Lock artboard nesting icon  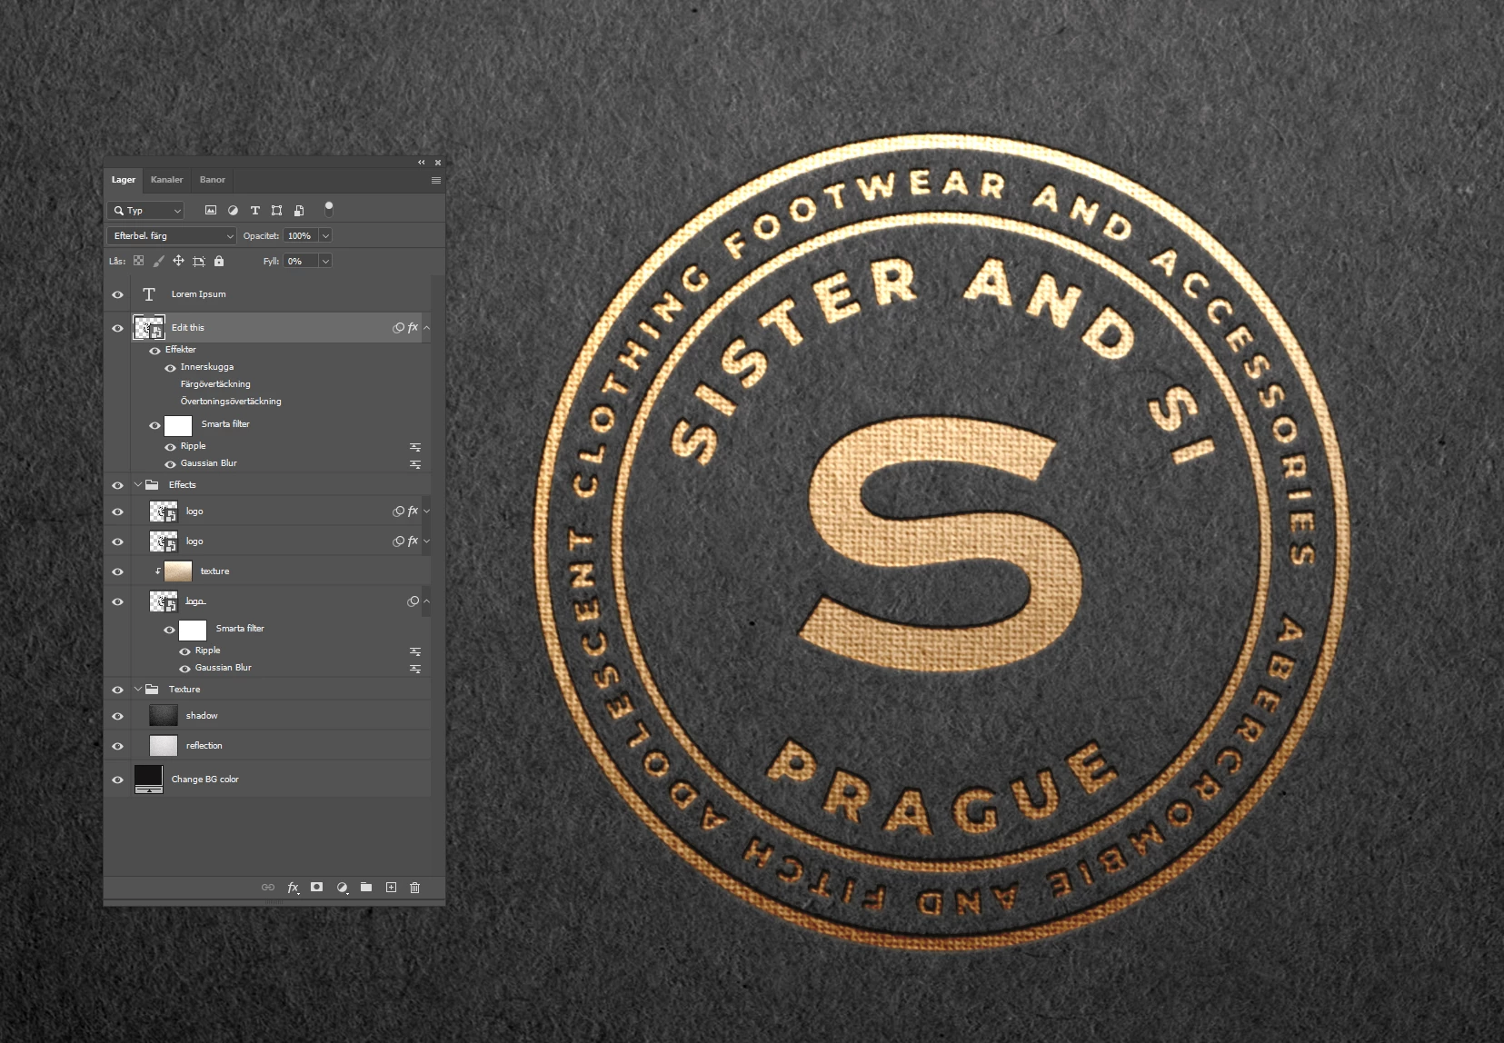198,261
